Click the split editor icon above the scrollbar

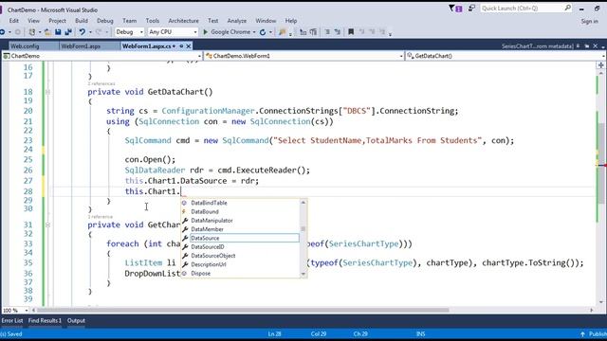(x=600, y=65)
